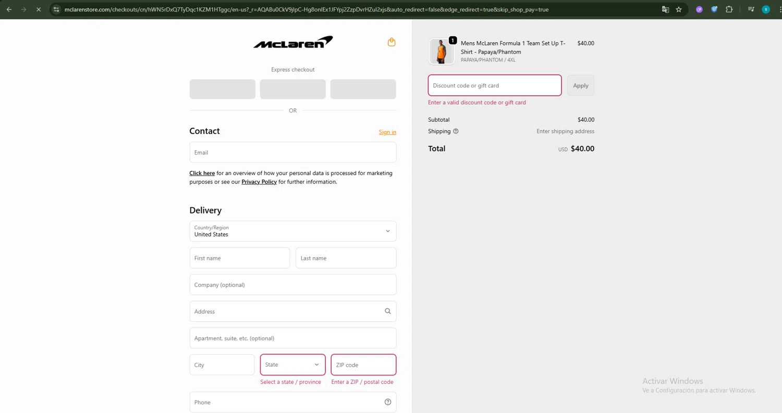Image resolution: width=782 pixels, height=413 pixels.
Task: Click the 'Select a state / province' error text
Action: click(290, 382)
